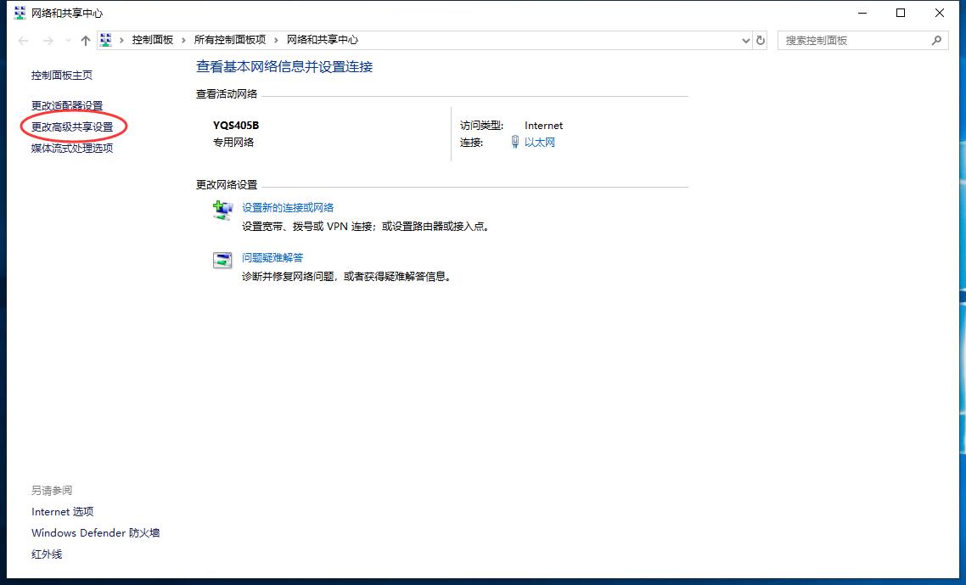Open 控制面板主页 in the sidebar
The height and width of the screenshot is (585, 966).
(x=62, y=76)
